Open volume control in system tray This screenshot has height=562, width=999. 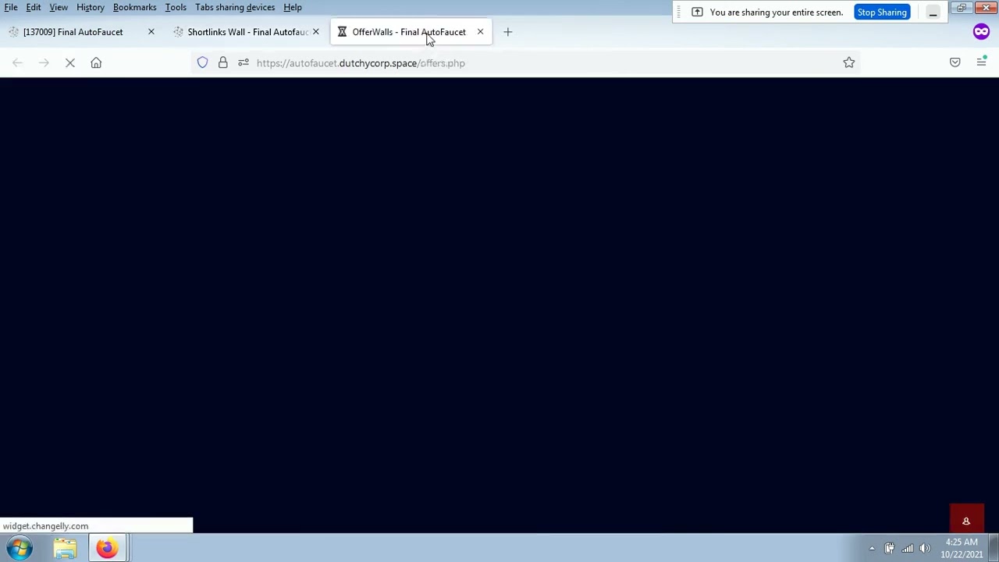click(x=925, y=548)
